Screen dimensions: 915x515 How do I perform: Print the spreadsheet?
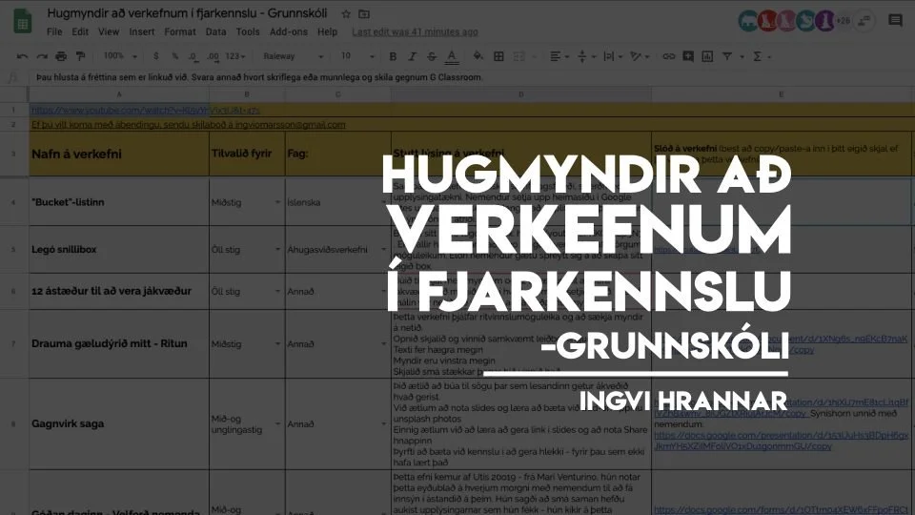click(x=61, y=56)
